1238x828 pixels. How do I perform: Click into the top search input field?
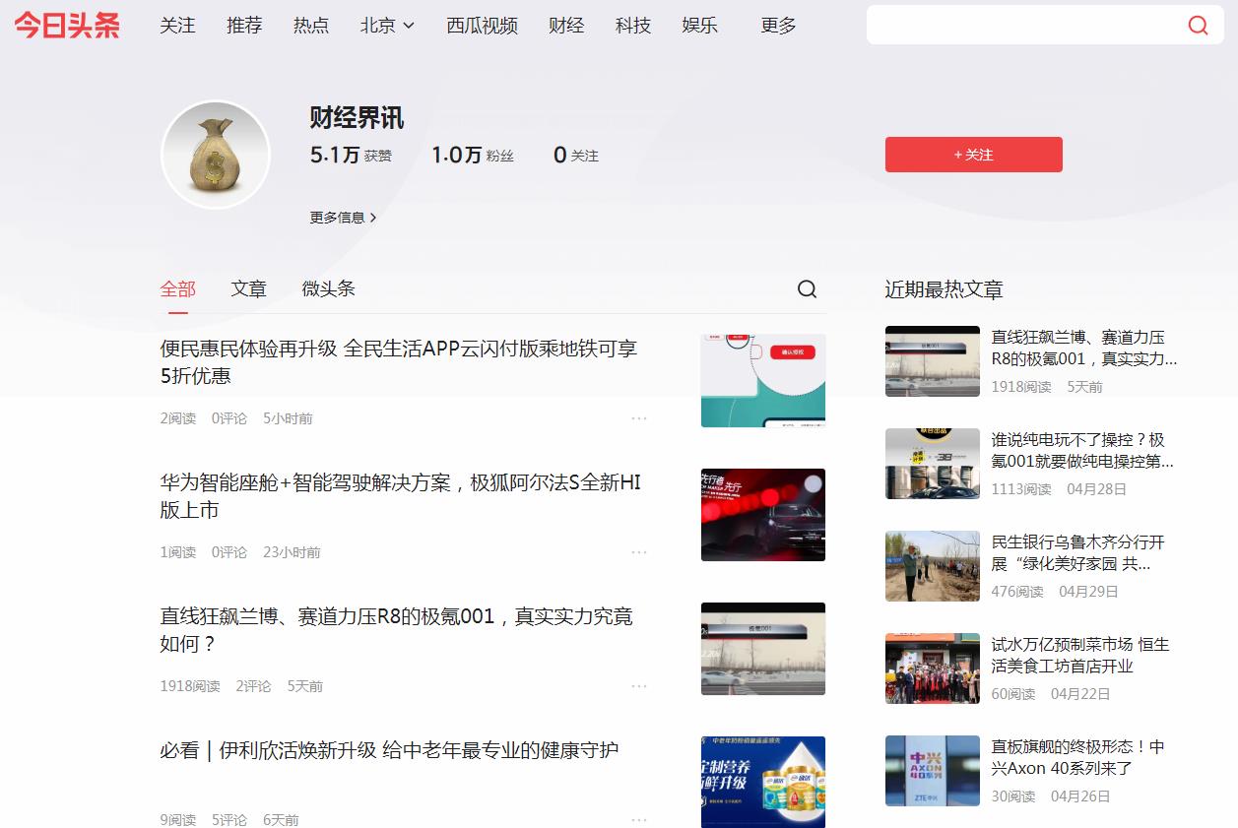[1024, 26]
